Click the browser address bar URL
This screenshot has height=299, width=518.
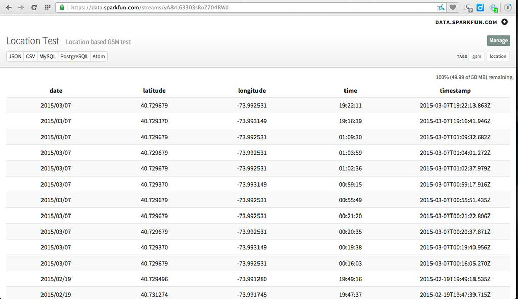150,7
